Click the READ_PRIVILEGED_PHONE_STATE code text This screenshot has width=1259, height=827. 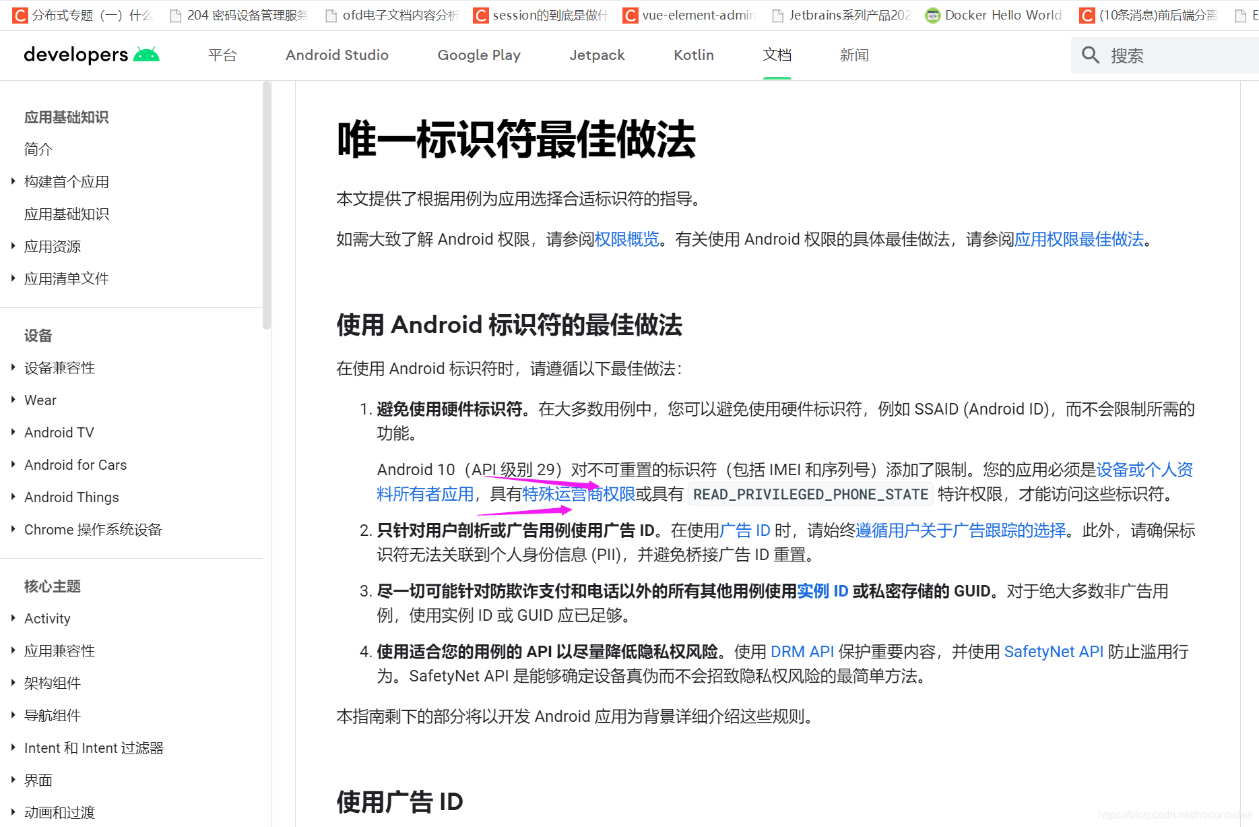pyautogui.click(x=810, y=494)
